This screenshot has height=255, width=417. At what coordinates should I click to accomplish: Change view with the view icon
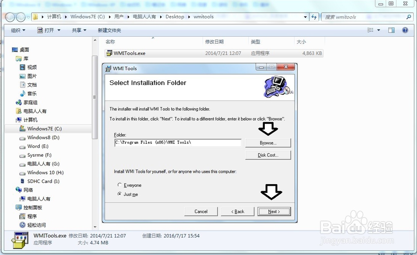[370, 30]
